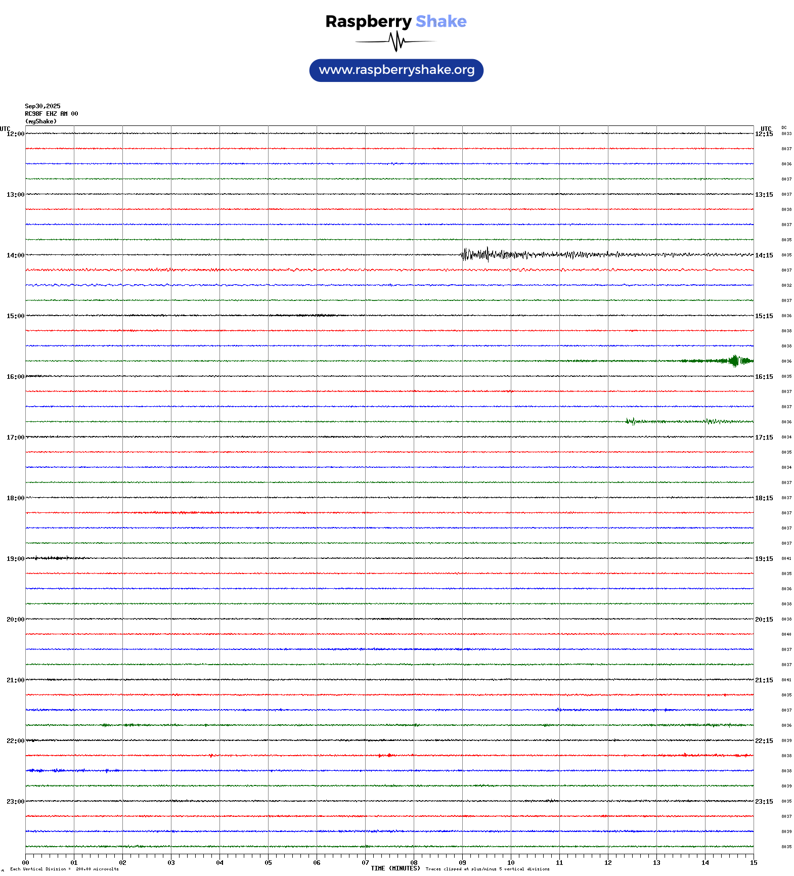This screenshot has width=794, height=876.
Task: Click the TIME (MINUTES) axis title
Action: [x=395, y=868]
